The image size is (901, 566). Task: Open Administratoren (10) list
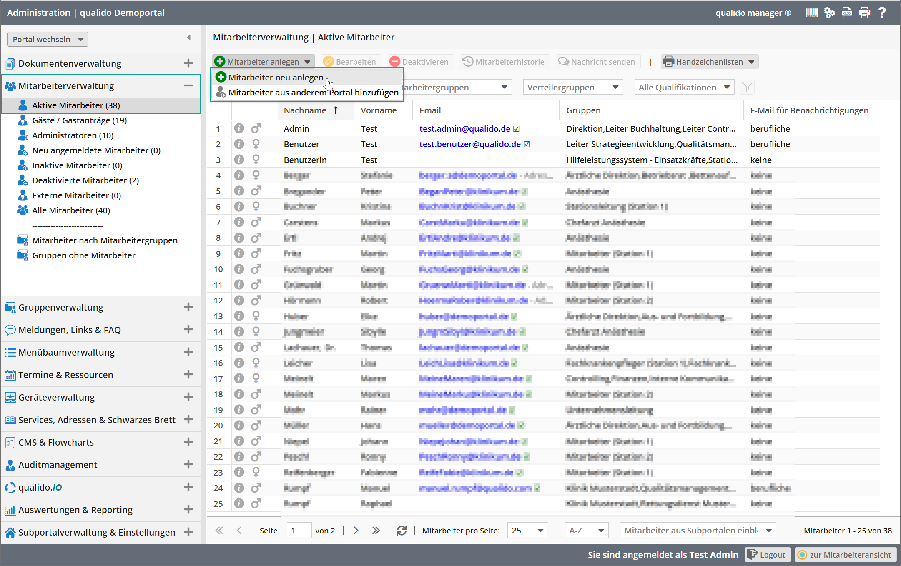pos(73,135)
